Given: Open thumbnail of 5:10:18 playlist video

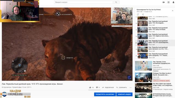Looking at the screenshot, I should [142, 18].
